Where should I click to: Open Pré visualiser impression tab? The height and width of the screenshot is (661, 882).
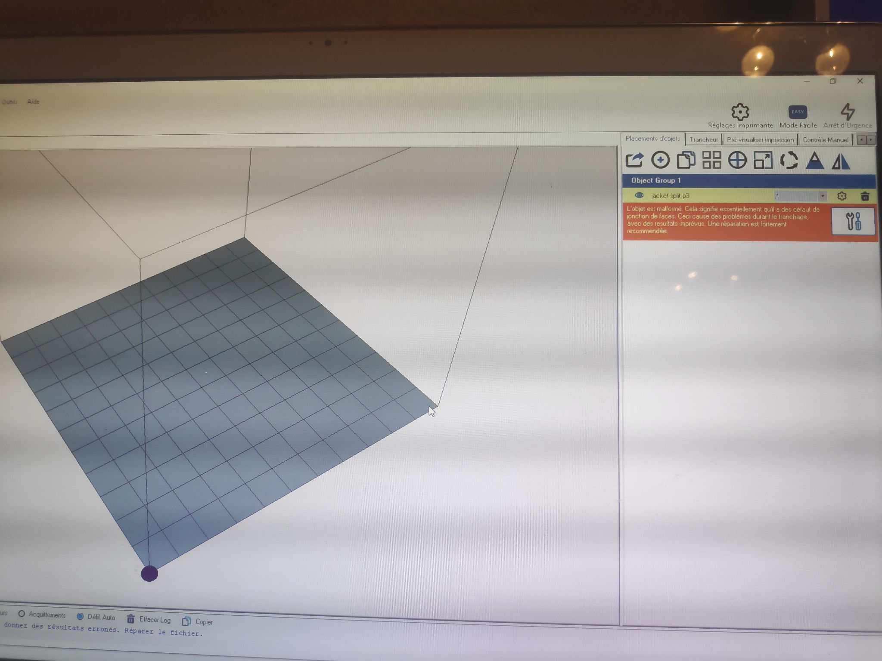760,140
